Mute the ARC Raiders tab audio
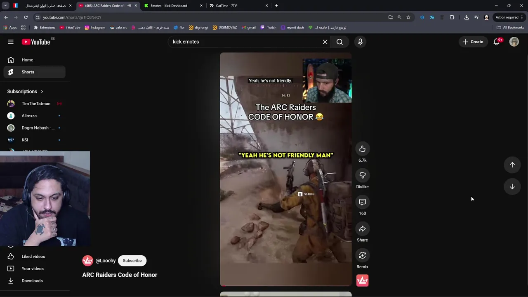Image resolution: width=528 pixels, height=297 pixels. (129, 6)
